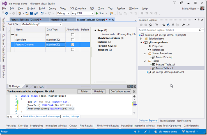Switch to the T-SQL pane tab

(39, 87)
